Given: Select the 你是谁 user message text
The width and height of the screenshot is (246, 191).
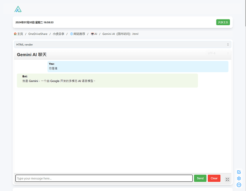Looking at the screenshot, I should [x=53, y=68].
